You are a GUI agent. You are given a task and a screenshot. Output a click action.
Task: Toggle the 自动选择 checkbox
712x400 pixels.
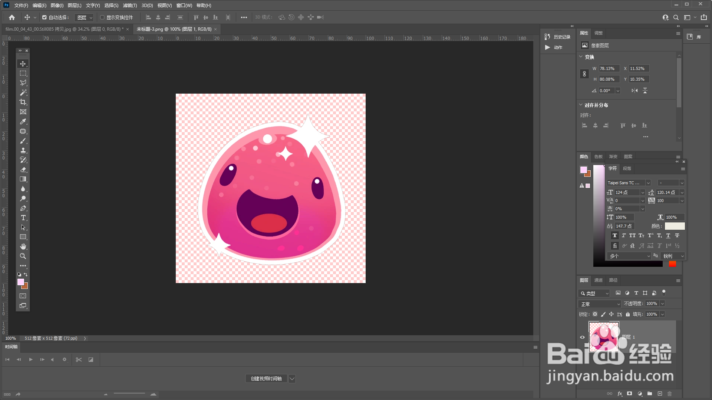pyautogui.click(x=44, y=17)
